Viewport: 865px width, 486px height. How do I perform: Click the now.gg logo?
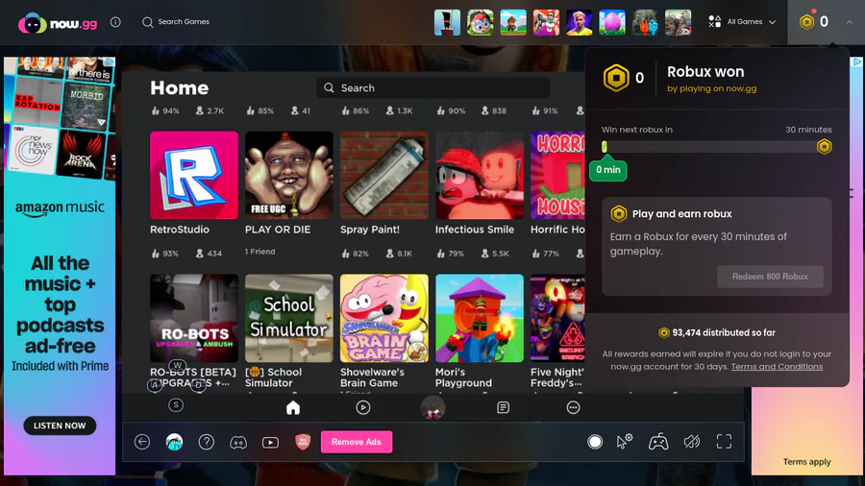tap(58, 24)
